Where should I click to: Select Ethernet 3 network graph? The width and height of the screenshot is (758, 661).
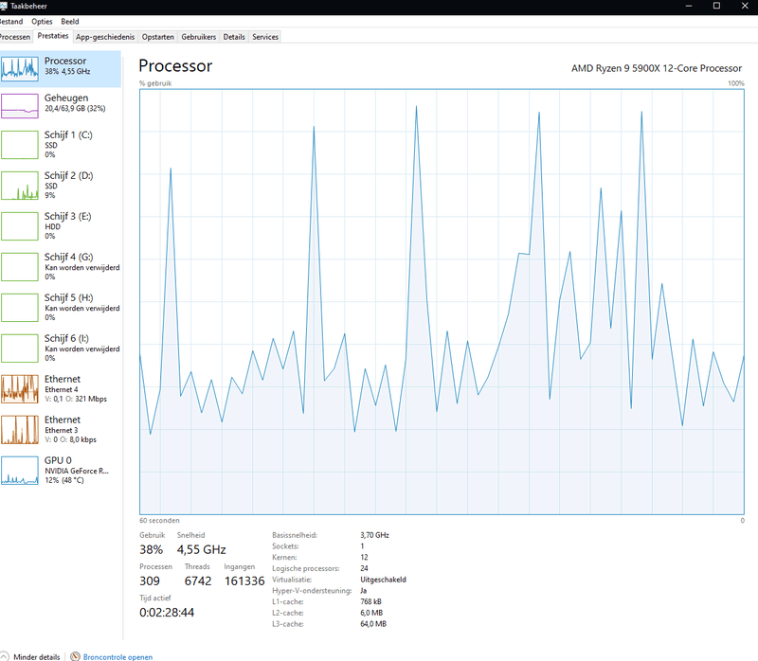tap(19, 430)
